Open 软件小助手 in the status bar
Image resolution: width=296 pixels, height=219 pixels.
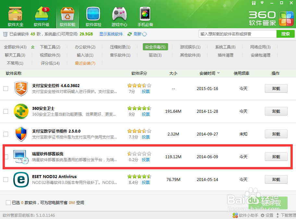coord(246,215)
